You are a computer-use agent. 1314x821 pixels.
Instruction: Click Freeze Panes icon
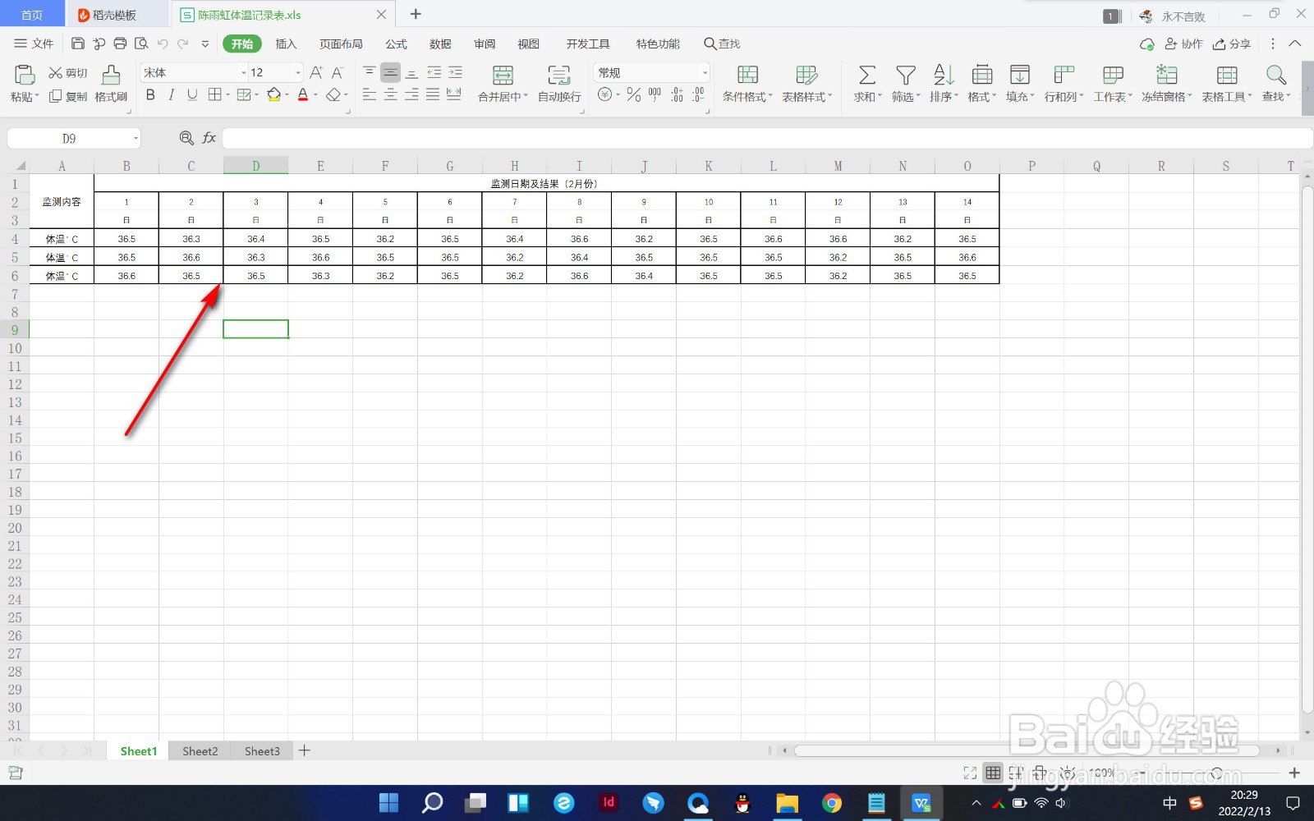pos(1166,76)
